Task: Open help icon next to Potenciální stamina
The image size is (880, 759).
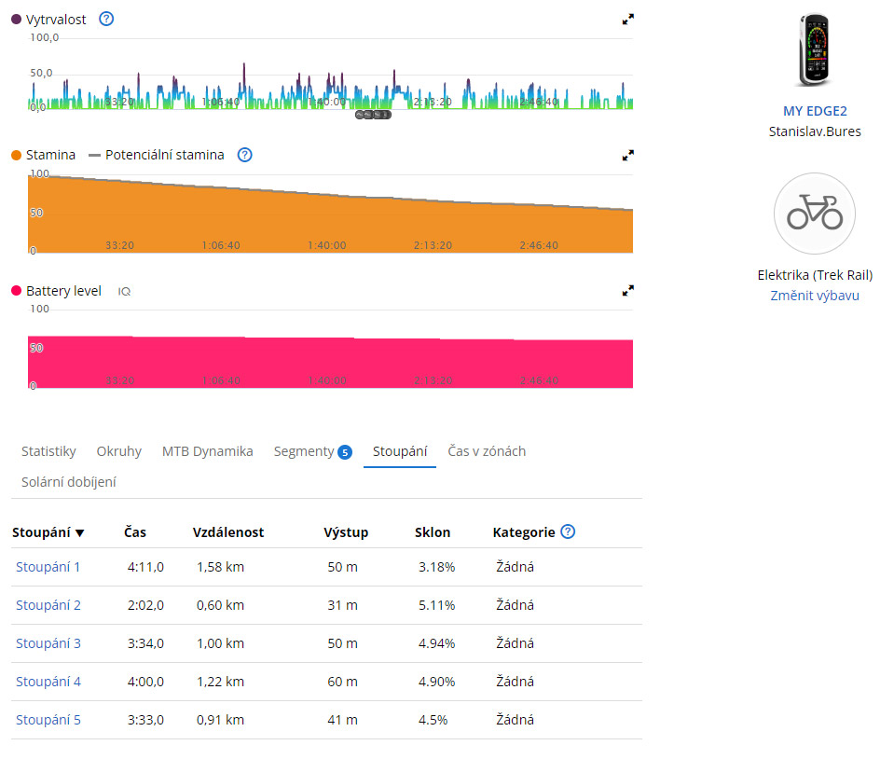Action: [x=244, y=155]
